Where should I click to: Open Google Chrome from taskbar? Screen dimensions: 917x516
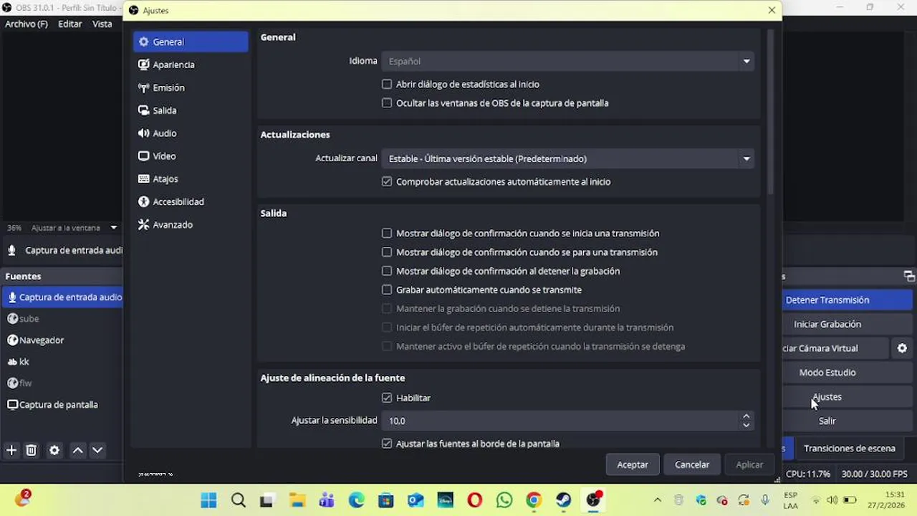click(x=534, y=500)
